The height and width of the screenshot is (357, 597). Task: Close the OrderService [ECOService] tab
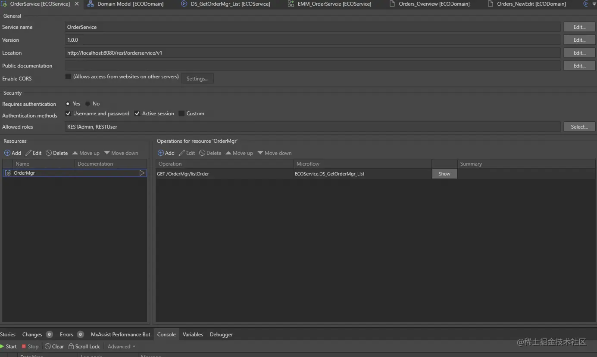coord(77,4)
